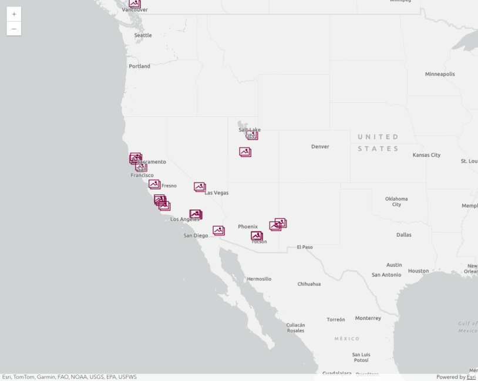Open the photo marker cluster west of Sacramento

click(x=135, y=159)
